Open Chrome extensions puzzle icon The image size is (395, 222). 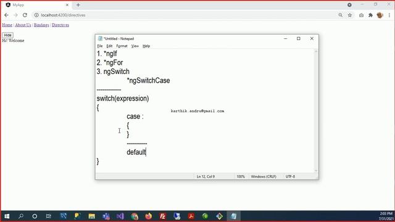tap(370, 15)
